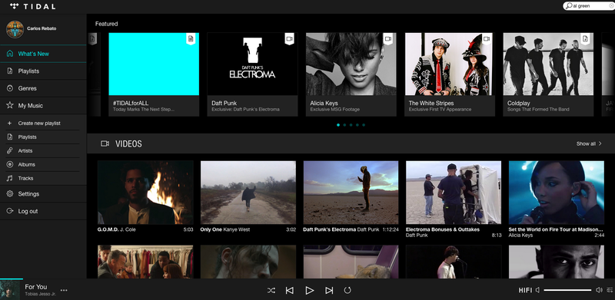Select fifth featured carousel dot
This screenshot has height=300, width=615.
[x=364, y=125]
